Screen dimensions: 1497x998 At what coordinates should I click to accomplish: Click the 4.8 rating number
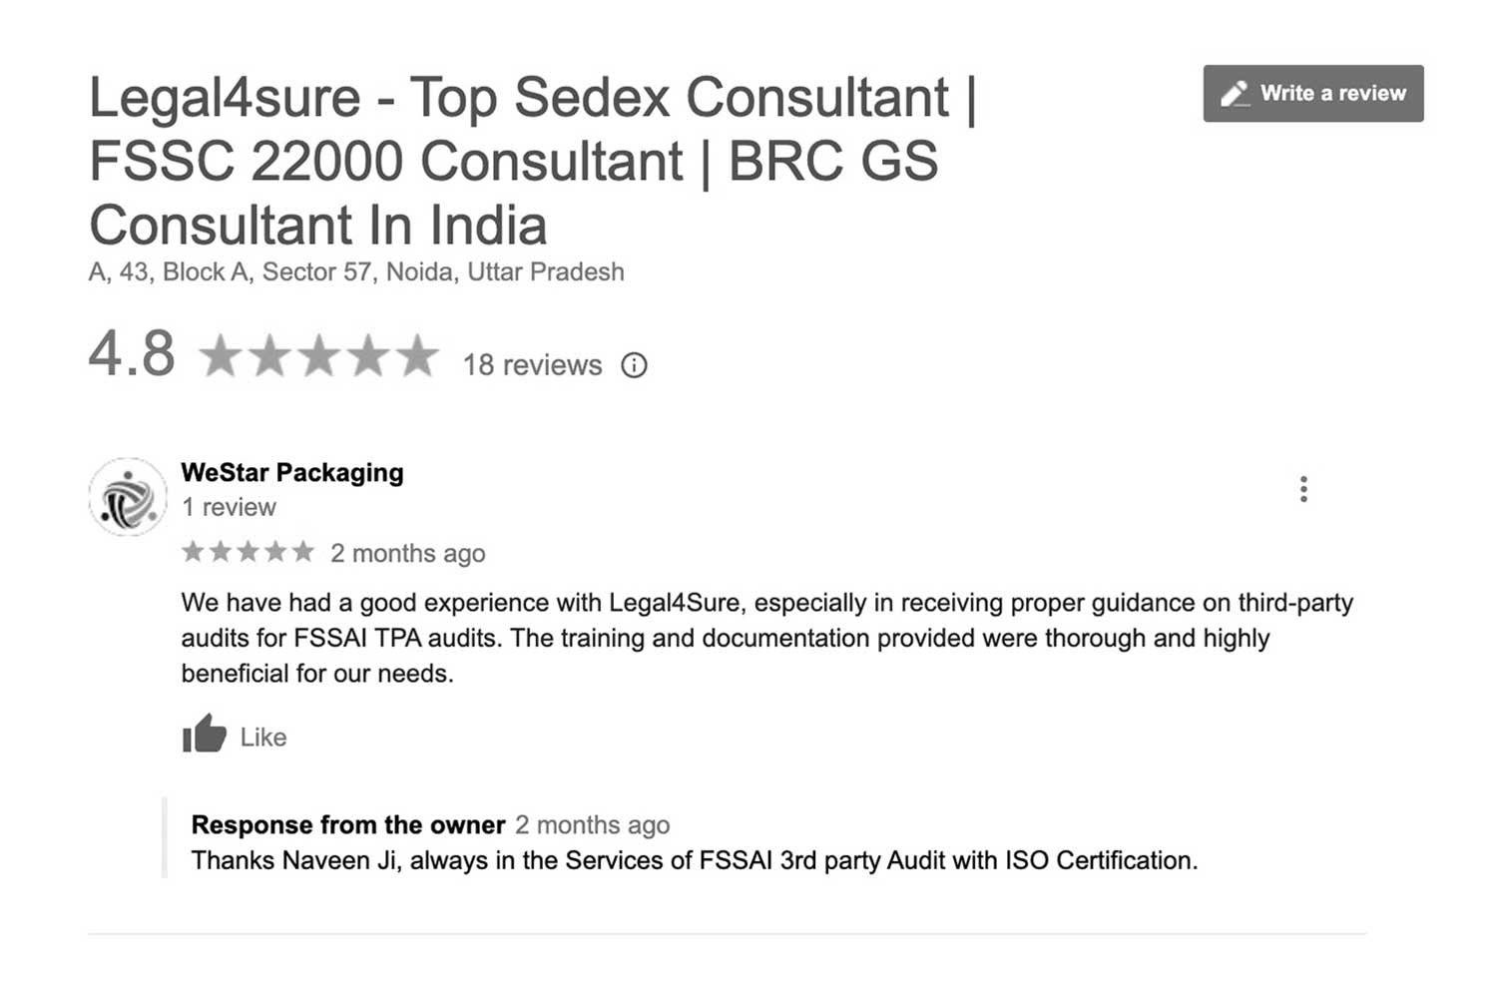point(132,354)
